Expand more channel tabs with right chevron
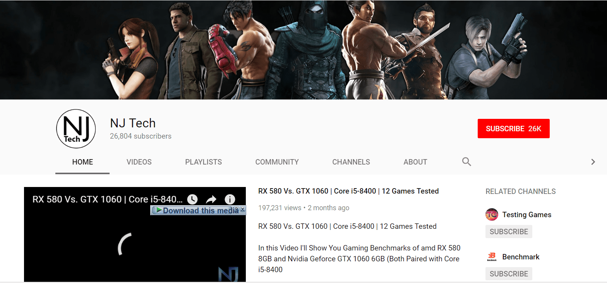 click(593, 162)
